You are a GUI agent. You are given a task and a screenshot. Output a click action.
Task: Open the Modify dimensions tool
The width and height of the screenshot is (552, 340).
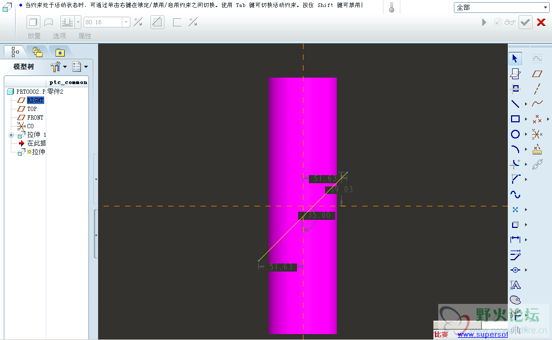515,255
